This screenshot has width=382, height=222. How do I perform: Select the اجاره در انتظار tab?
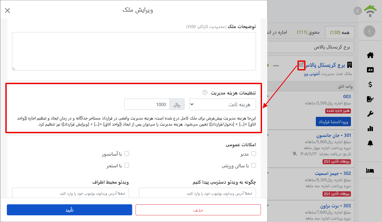pyautogui.click(x=277, y=32)
